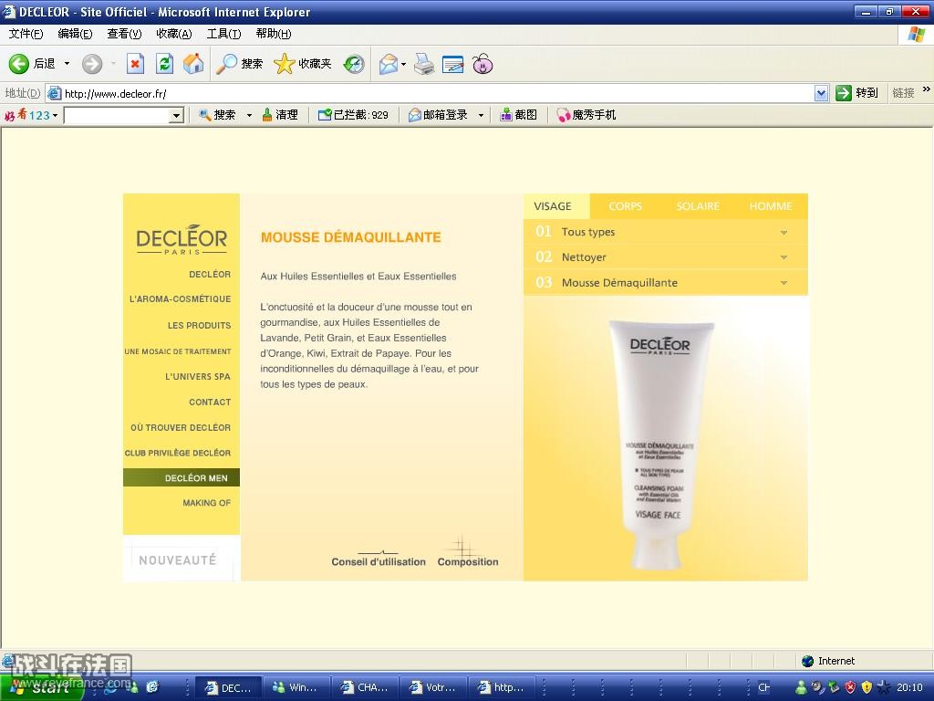This screenshot has height=701, width=934.
Task: Switch to the CORPS tab
Action: coord(625,206)
